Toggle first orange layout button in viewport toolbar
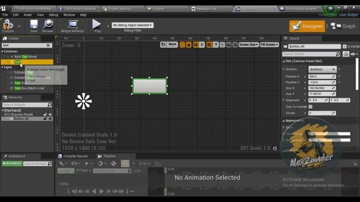The image size is (360, 202). (x=182, y=45)
